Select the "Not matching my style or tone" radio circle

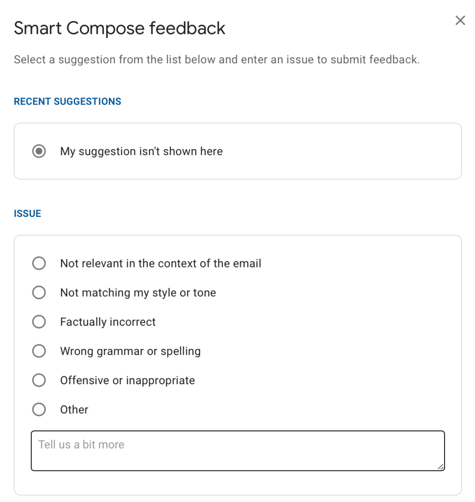point(39,293)
